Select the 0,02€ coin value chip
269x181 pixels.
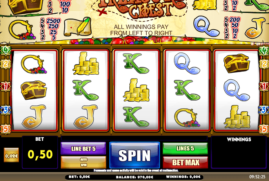11,155
